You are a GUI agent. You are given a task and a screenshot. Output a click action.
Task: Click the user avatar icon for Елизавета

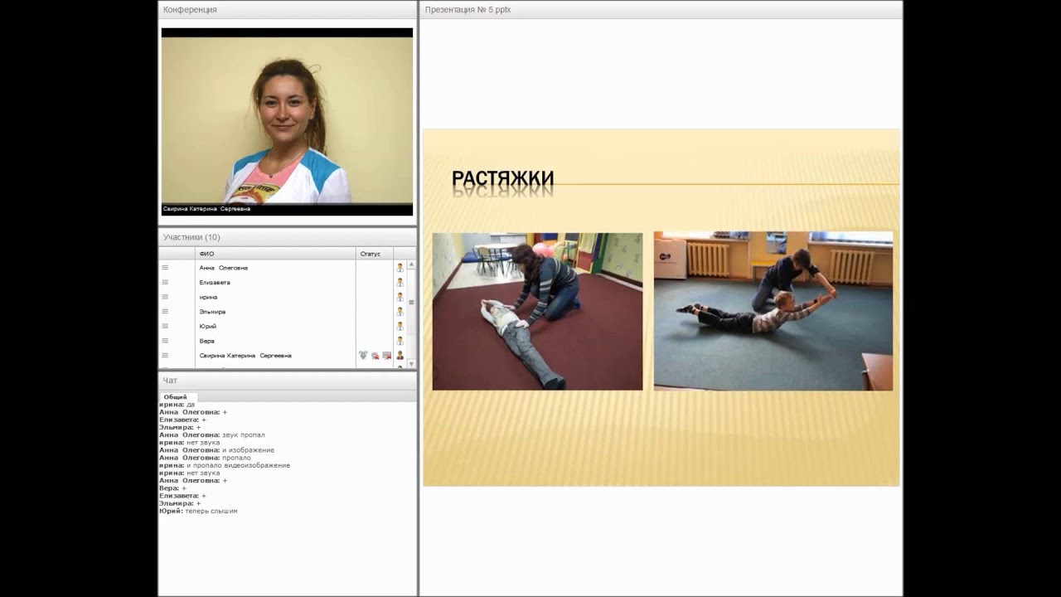click(400, 283)
